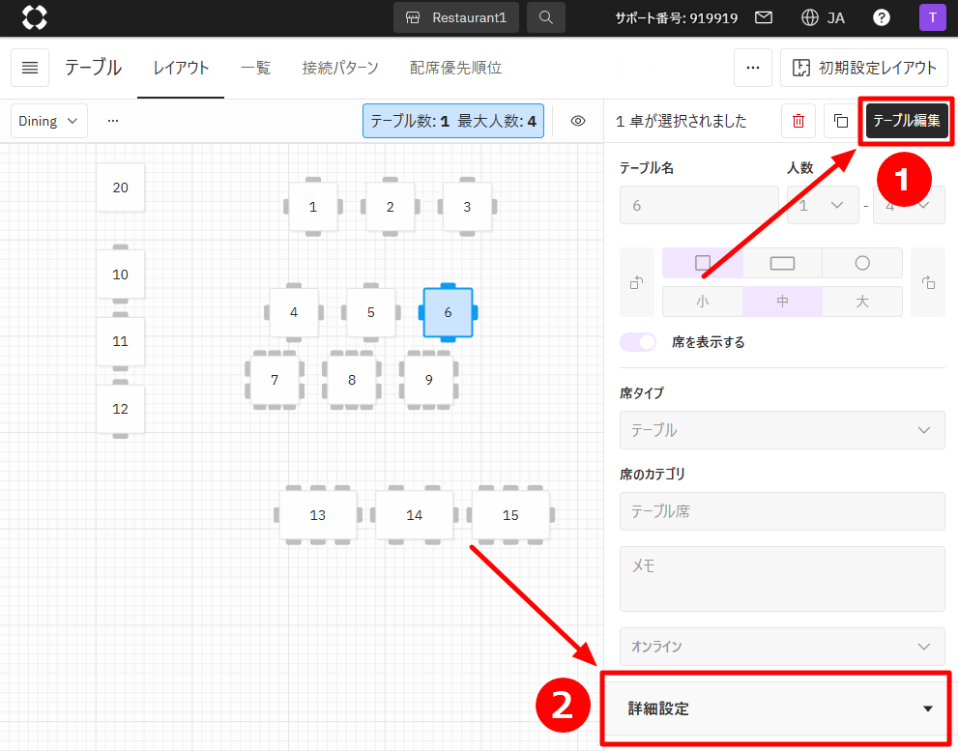This screenshot has height=751, width=958.
Task: Select table 14 on the layout
Action: pos(415,515)
